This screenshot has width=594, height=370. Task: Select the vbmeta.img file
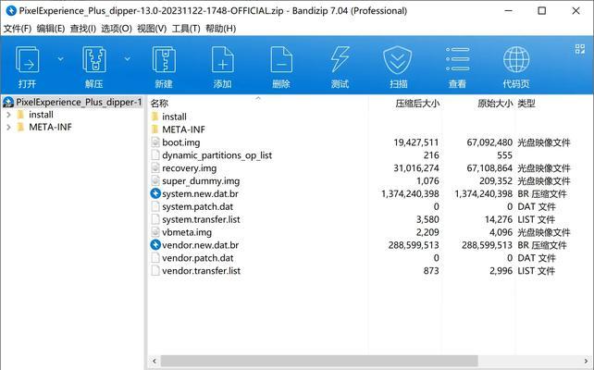point(187,232)
